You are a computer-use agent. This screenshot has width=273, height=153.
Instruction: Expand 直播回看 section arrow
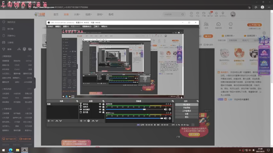click(256, 36)
